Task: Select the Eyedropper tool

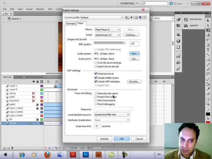Action: [x=208, y=89]
